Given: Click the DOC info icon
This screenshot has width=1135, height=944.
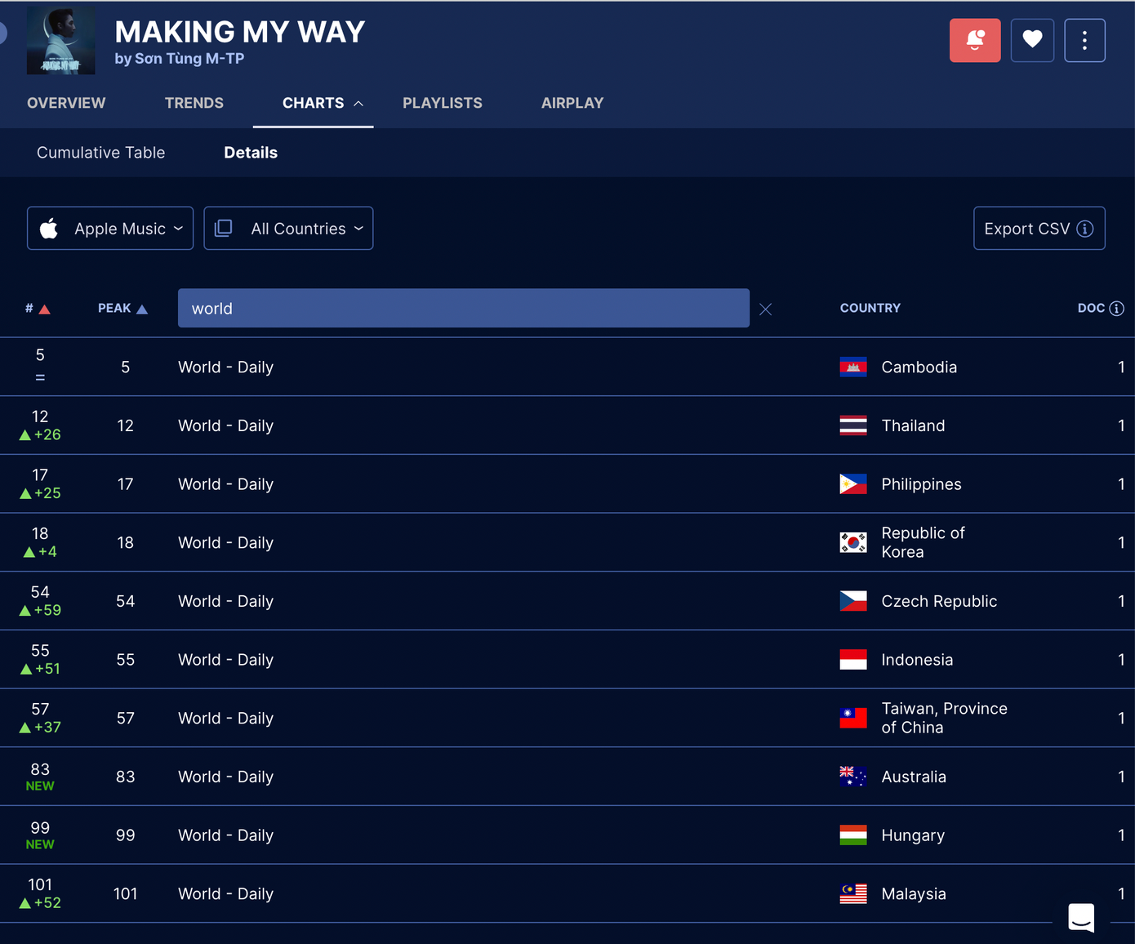Looking at the screenshot, I should point(1116,308).
